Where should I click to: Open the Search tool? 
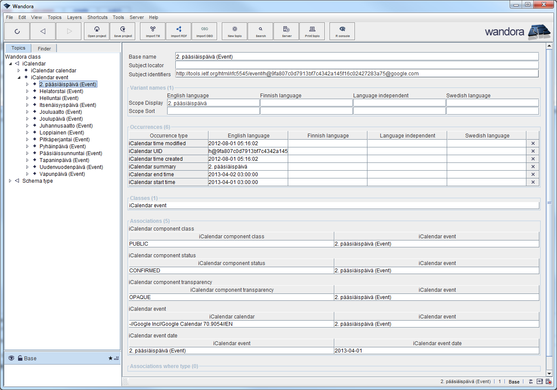[260, 31]
